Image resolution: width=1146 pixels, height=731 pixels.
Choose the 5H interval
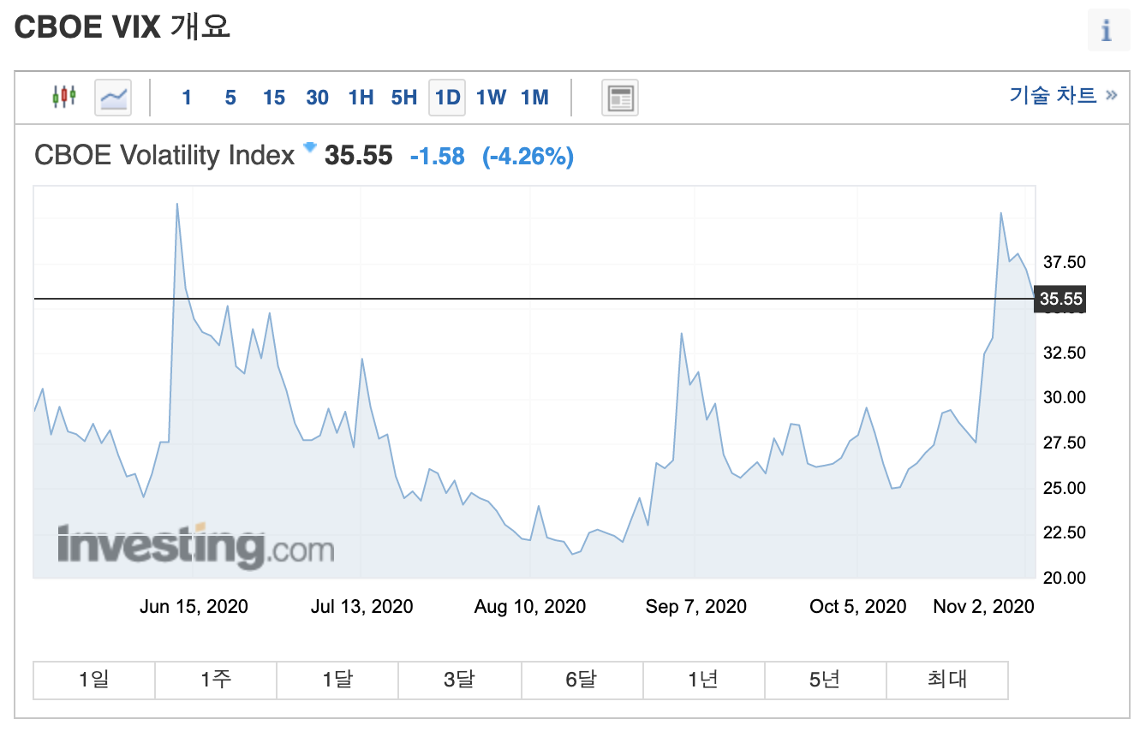404,98
